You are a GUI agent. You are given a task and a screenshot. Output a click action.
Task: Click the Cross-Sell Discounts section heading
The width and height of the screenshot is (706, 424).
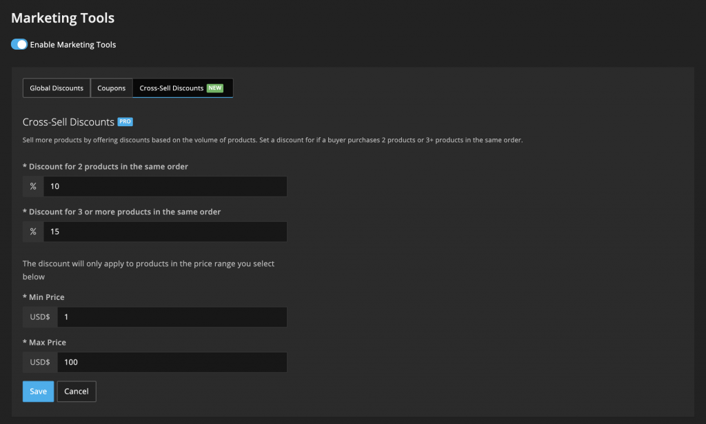click(68, 122)
